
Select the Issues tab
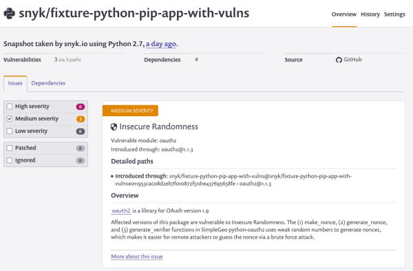pos(15,83)
